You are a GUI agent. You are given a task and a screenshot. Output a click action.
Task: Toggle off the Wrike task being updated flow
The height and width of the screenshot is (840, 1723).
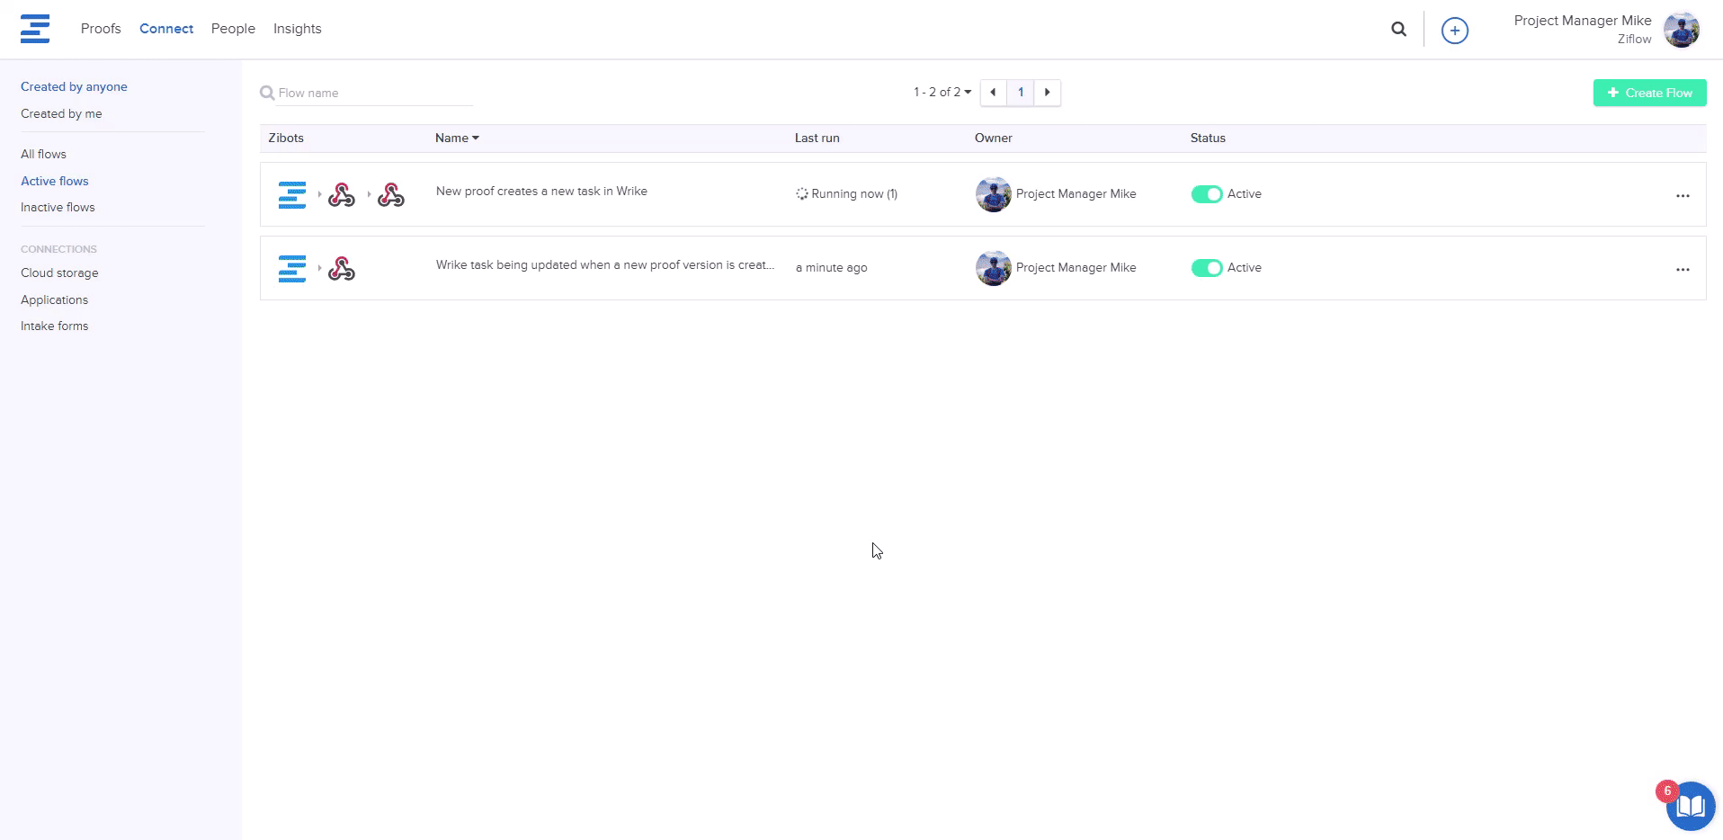[1206, 268]
